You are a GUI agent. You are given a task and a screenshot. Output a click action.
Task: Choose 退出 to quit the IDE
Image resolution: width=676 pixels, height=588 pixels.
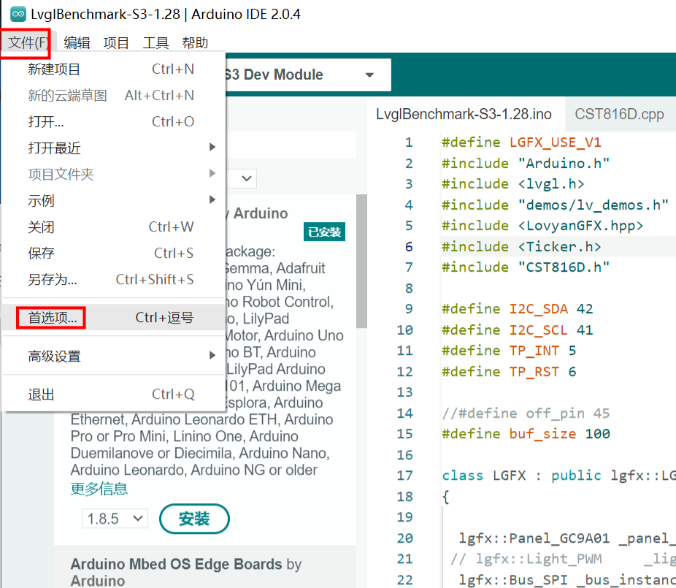click(x=114, y=394)
